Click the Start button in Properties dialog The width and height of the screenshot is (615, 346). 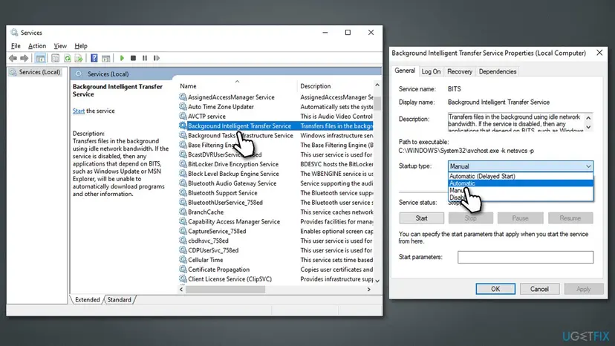pos(422,218)
